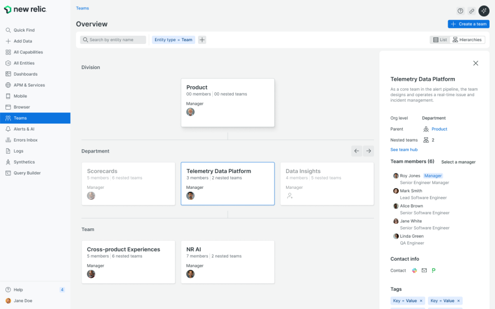Open Alerts & AI bell icon
The width and height of the screenshot is (495, 309).
[8, 129]
